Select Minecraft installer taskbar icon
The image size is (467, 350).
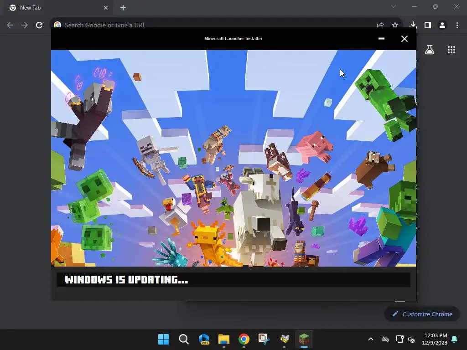click(x=304, y=339)
